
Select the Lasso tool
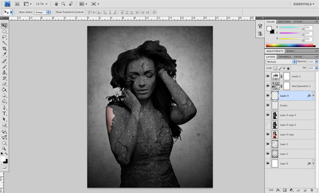coord(4,37)
